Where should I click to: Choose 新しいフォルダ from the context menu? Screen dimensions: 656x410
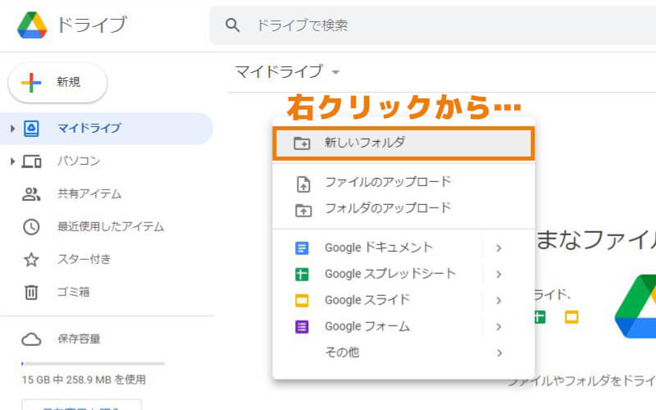click(403, 143)
